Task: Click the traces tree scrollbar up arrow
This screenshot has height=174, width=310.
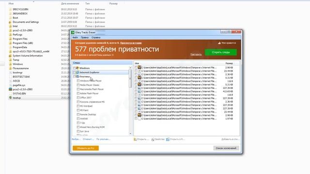Action: [130, 68]
